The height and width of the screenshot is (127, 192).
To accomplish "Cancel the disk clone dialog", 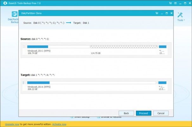I will [161, 113].
